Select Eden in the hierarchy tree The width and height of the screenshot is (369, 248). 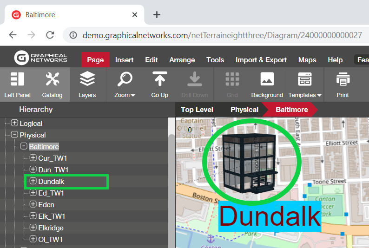[46, 205]
